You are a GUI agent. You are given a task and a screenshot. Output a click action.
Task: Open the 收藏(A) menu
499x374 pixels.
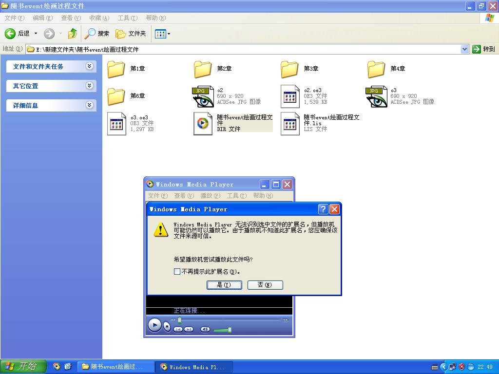(99, 18)
